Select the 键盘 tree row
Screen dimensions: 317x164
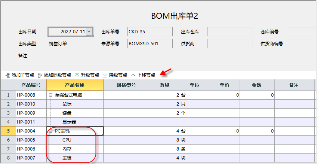[x=67, y=113]
